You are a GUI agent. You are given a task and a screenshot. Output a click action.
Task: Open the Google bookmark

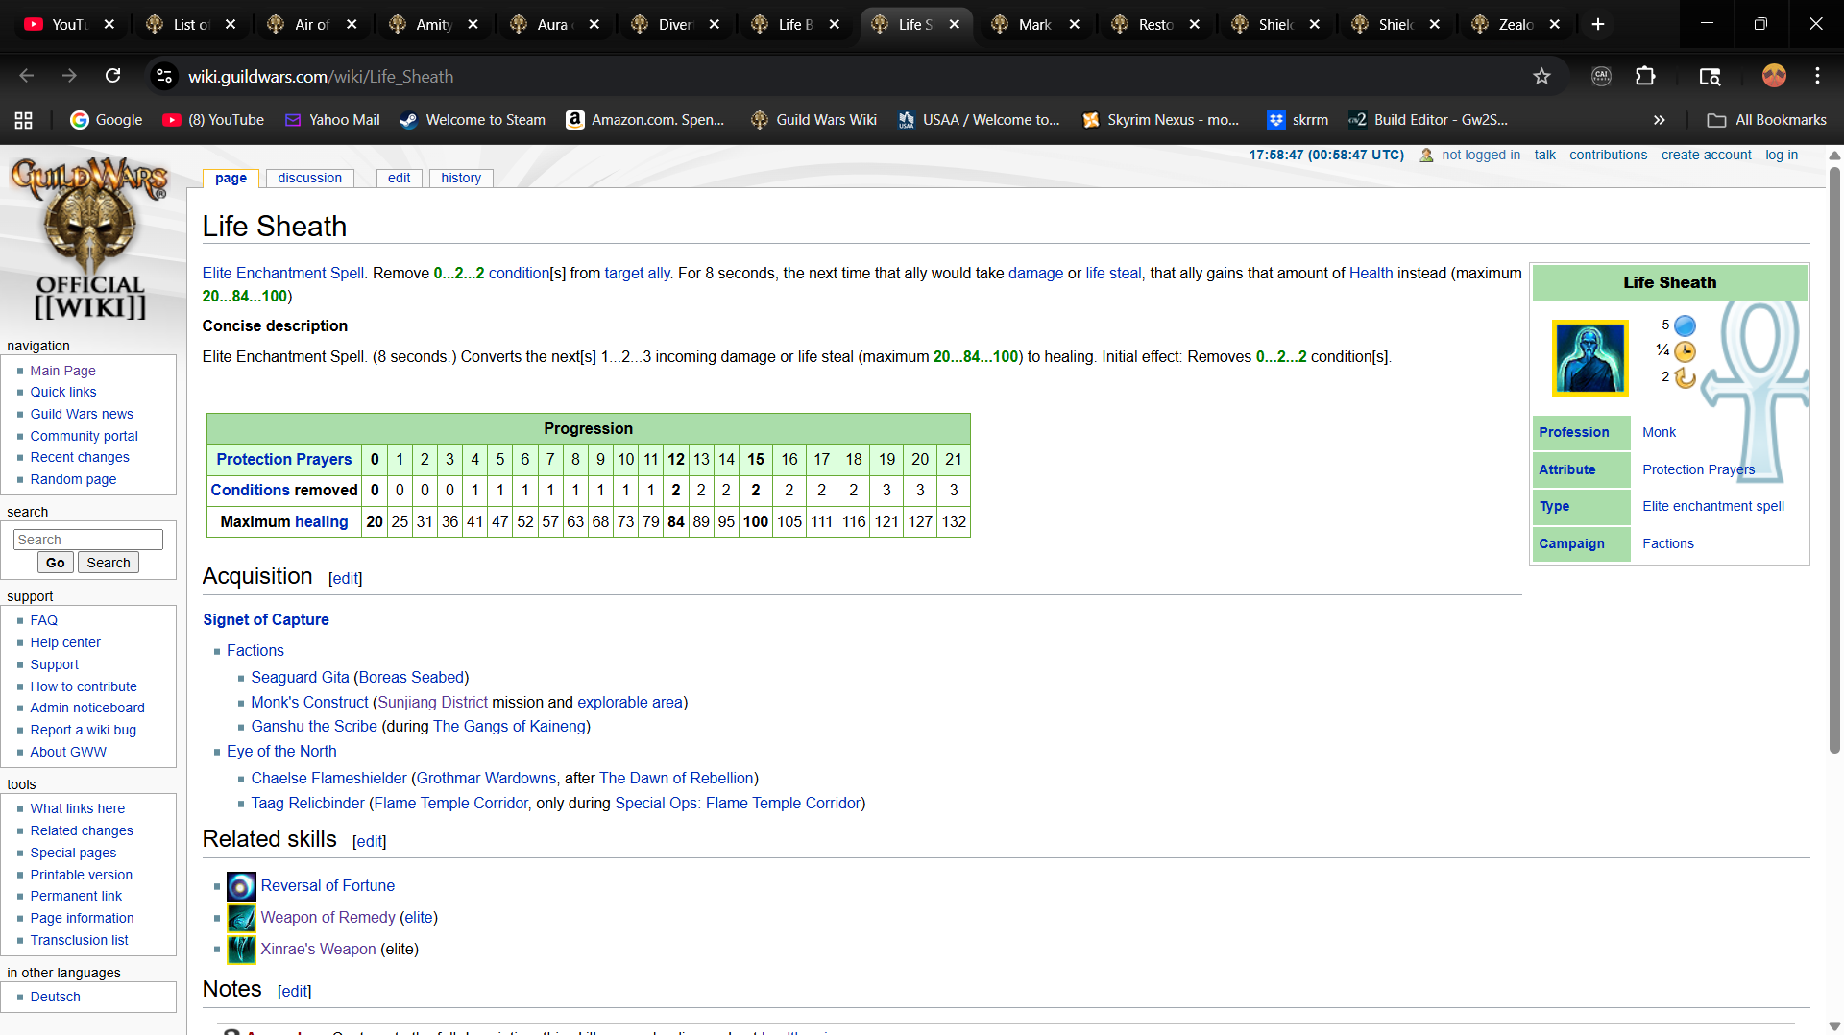coord(106,120)
